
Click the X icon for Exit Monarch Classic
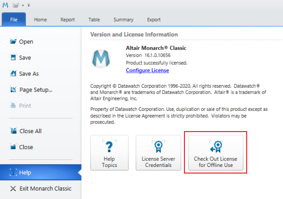[13, 189]
